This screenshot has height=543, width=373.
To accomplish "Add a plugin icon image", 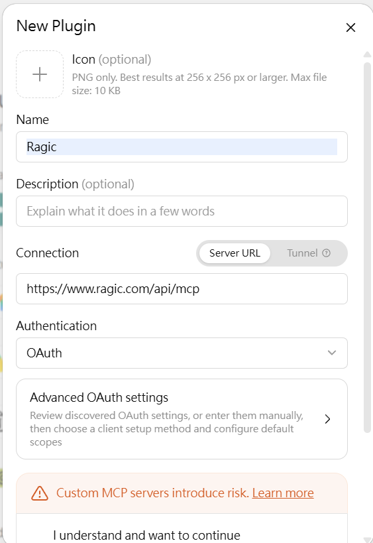I will (40, 74).
